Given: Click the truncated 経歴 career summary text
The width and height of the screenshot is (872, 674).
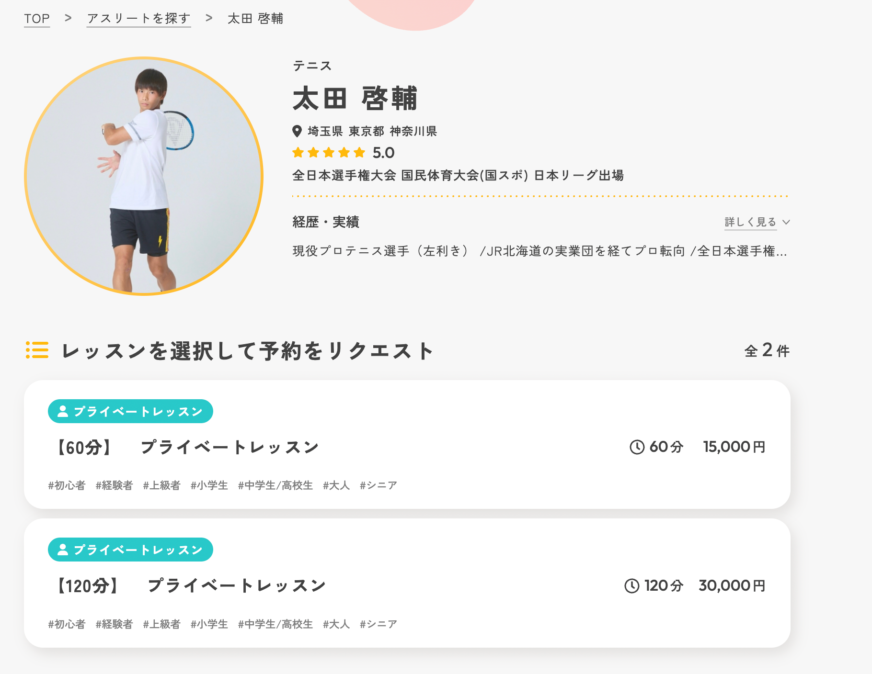Looking at the screenshot, I should tap(539, 251).
